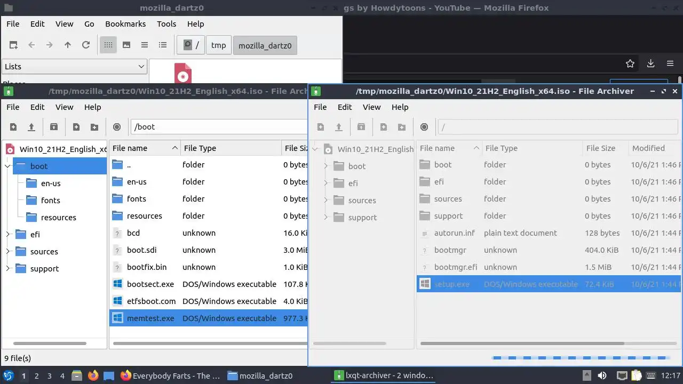The width and height of the screenshot is (683, 384).
Task: Select the memtest.exe row
Action: (209, 318)
